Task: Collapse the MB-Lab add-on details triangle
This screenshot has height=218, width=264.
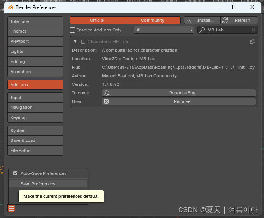Action: click(75, 42)
